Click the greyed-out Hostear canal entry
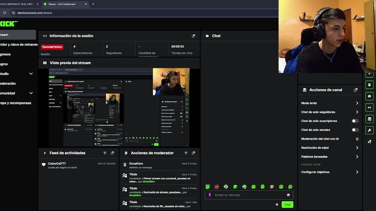Screen dimensions: 376x211 point(311,164)
